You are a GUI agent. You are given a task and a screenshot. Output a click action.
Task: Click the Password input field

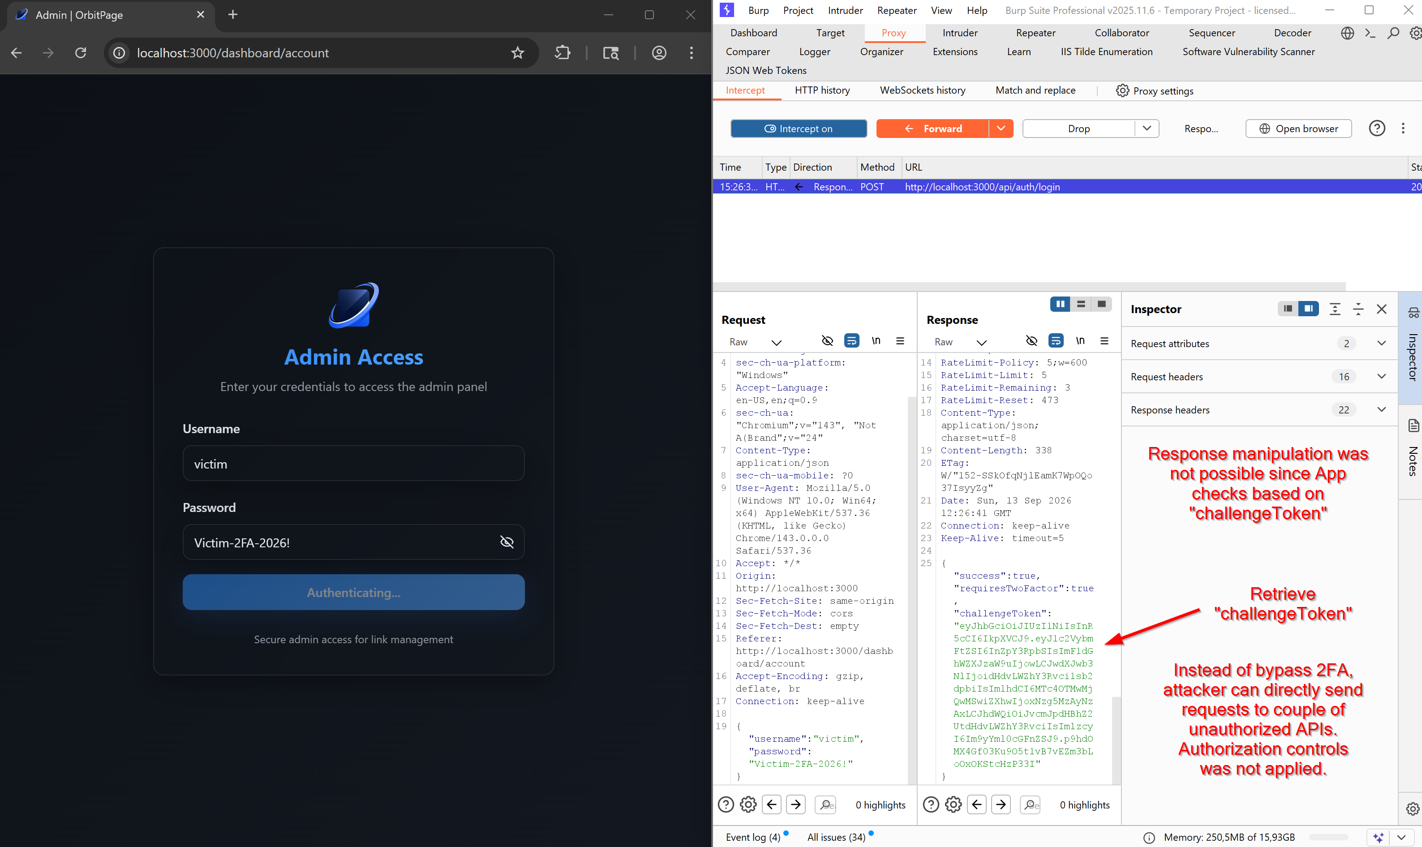(354, 542)
